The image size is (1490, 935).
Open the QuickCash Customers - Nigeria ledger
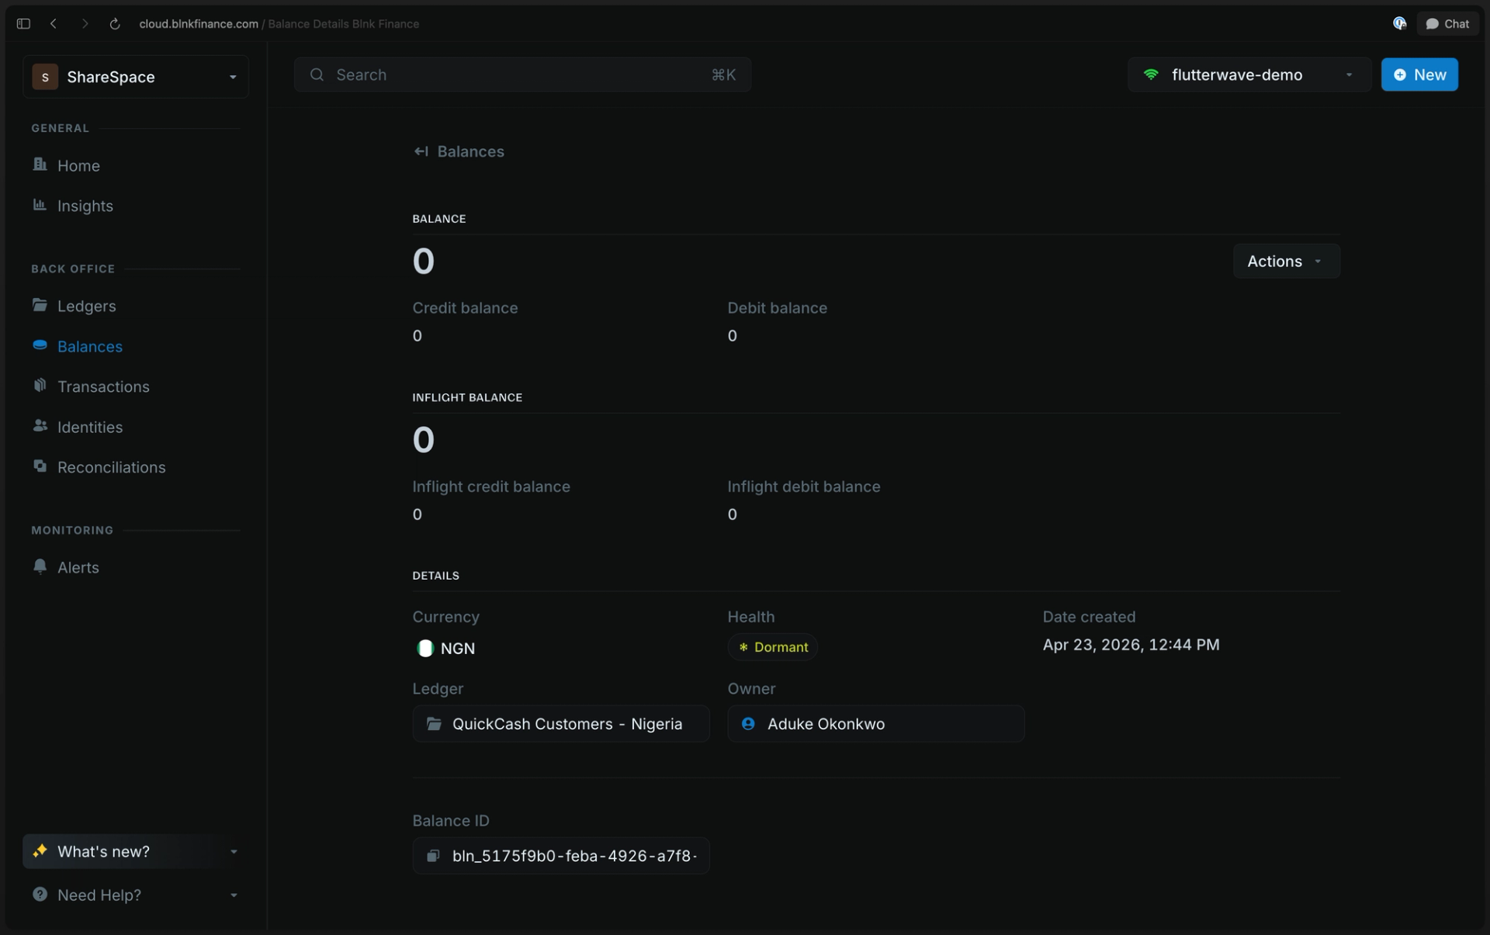(x=561, y=724)
